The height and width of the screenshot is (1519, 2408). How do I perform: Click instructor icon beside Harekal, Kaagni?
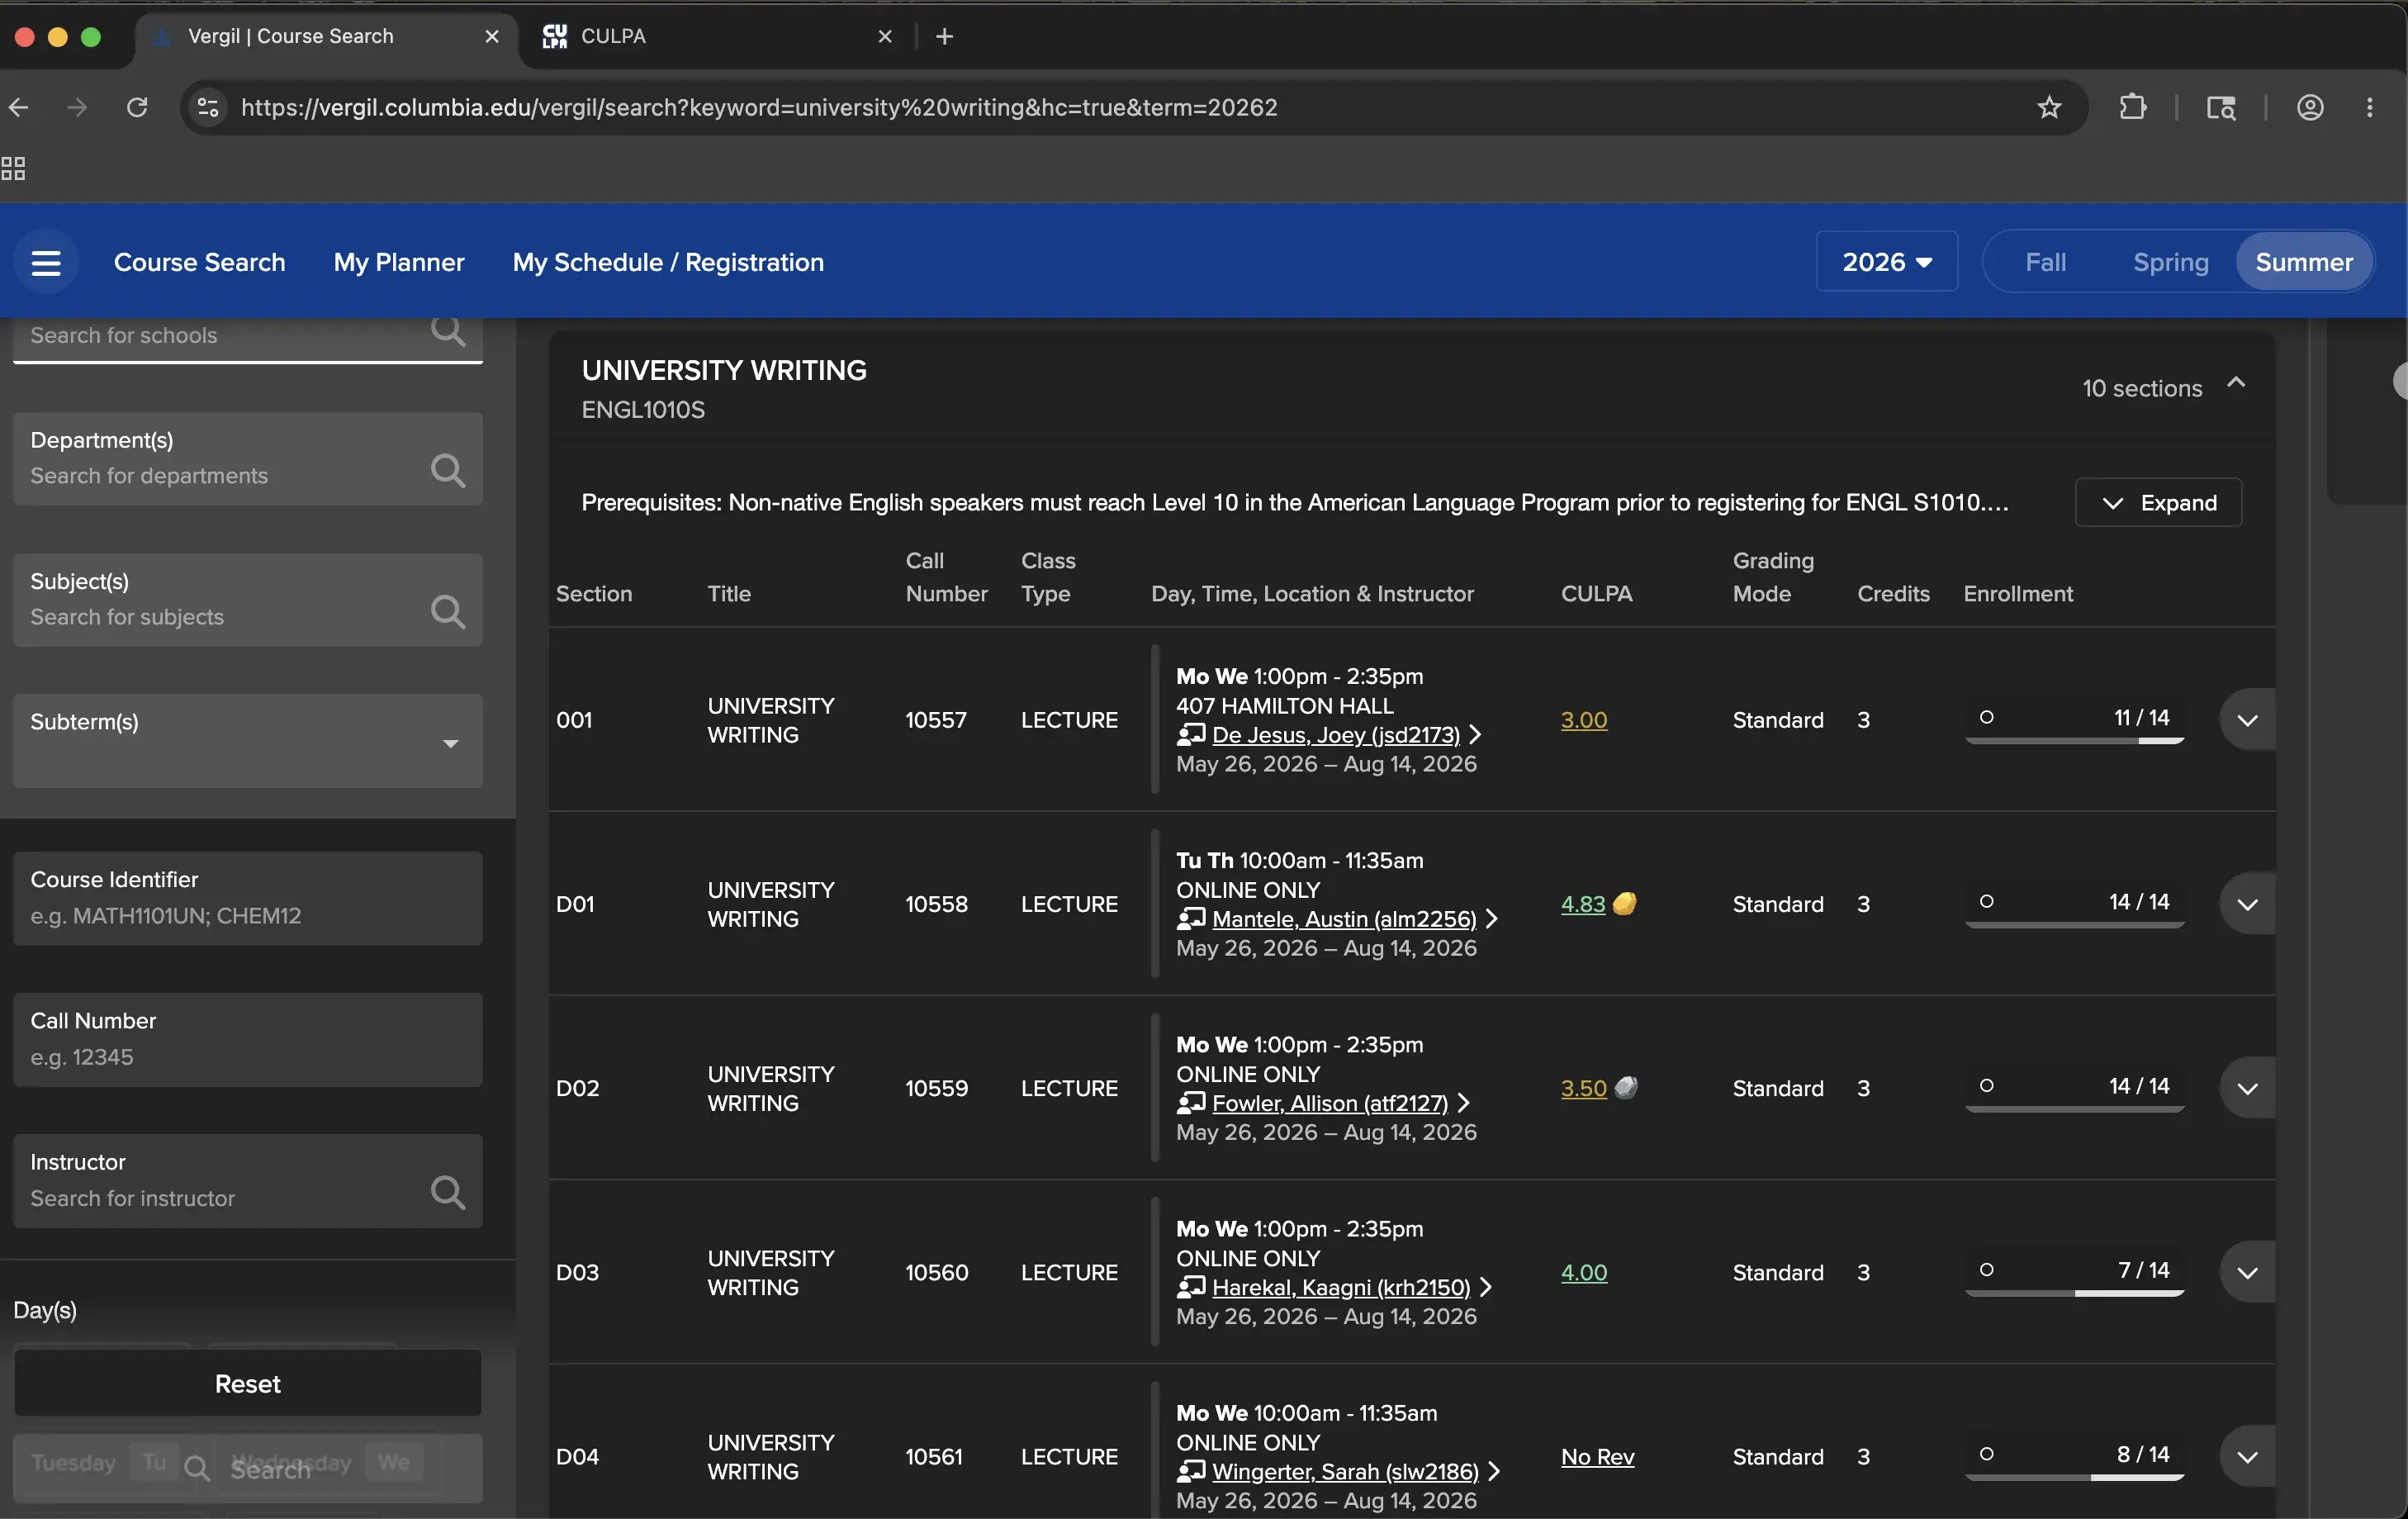1190,1287
